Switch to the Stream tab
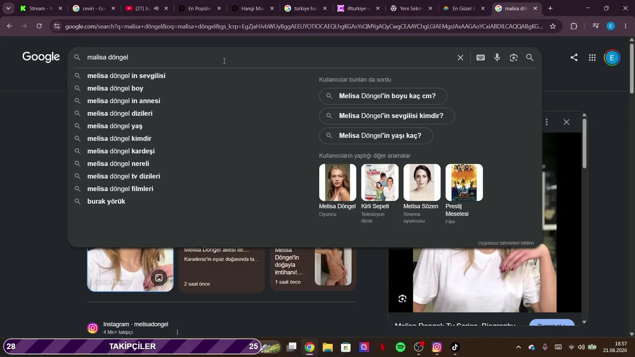Image resolution: width=635 pixels, height=357 pixels. [41, 8]
